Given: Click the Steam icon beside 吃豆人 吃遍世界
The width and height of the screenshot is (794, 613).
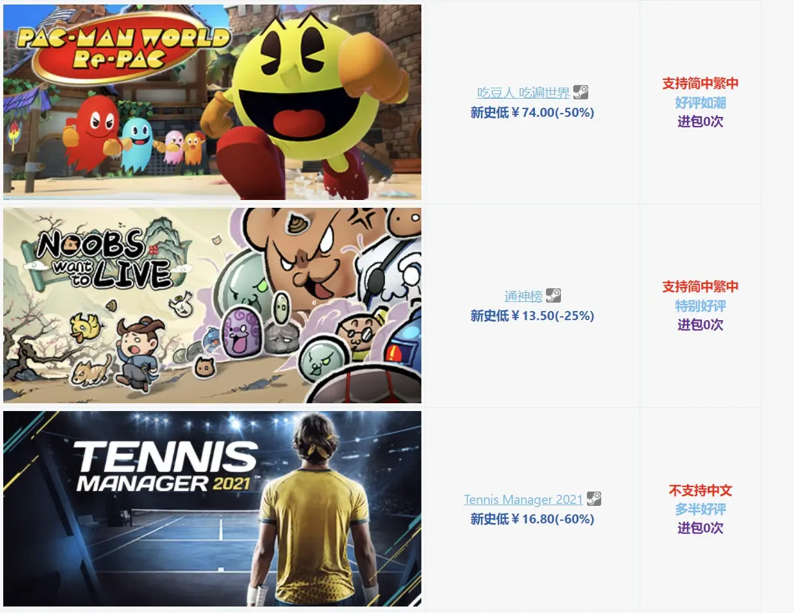Looking at the screenshot, I should click(x=580, y=93).
